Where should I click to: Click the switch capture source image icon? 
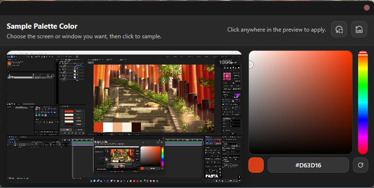[359, 29]
